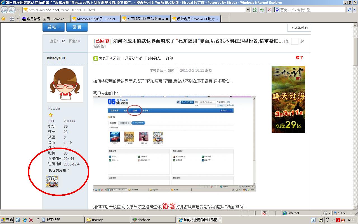Switch to the 应用管理 tab
The image size is (358, 224).
click(x=45, y=19)
